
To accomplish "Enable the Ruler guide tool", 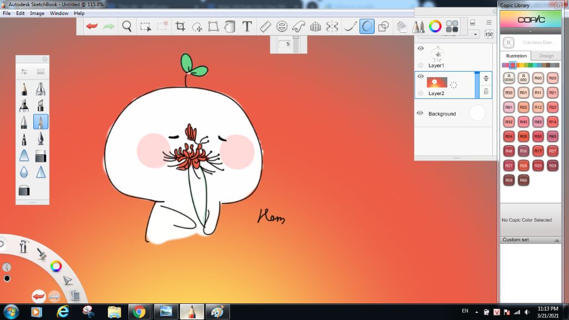I will (x=265, y=26).
